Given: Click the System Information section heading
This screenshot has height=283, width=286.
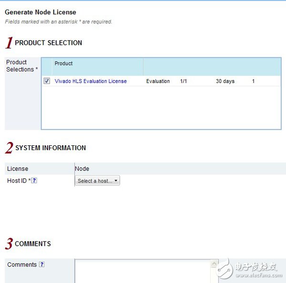Looking at the screenshot, I should (51, 148).
